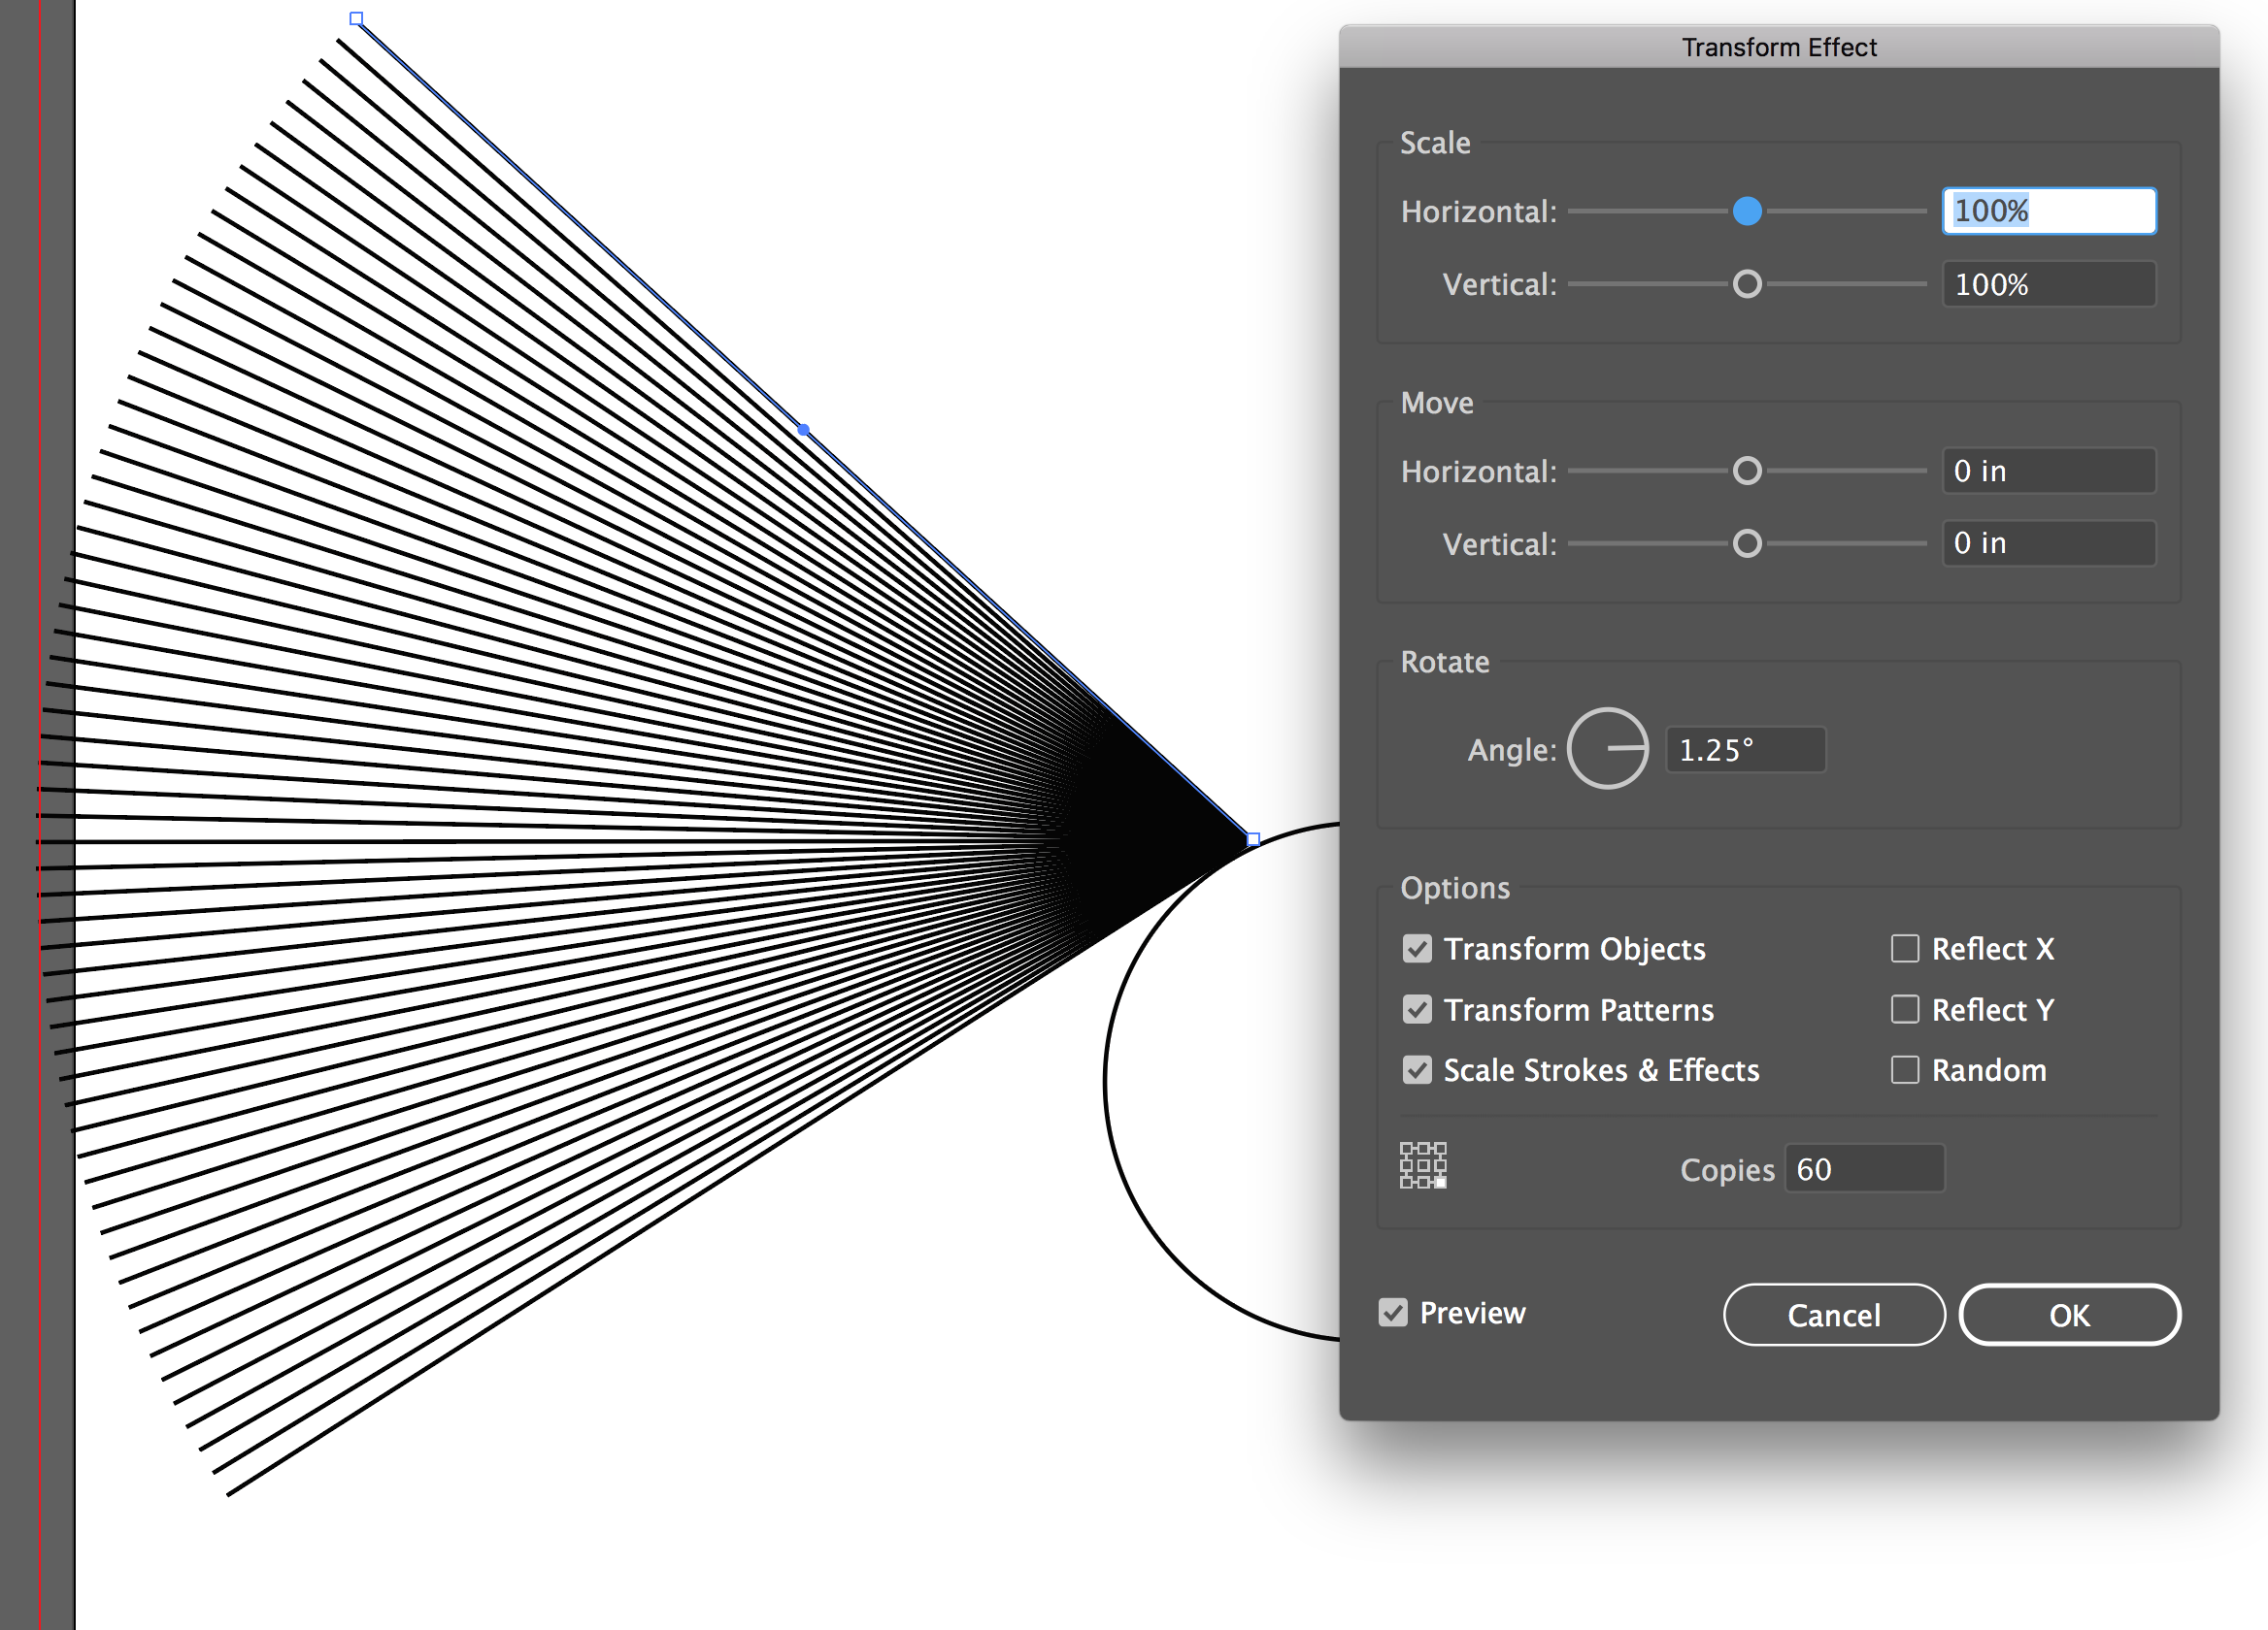Click the Move Vertical distance field
2268x1630 pixels.
2048,542
